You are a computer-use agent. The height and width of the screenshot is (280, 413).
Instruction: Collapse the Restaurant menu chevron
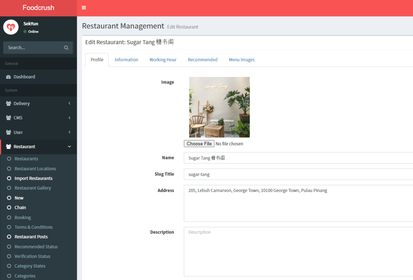click(69, 147)
